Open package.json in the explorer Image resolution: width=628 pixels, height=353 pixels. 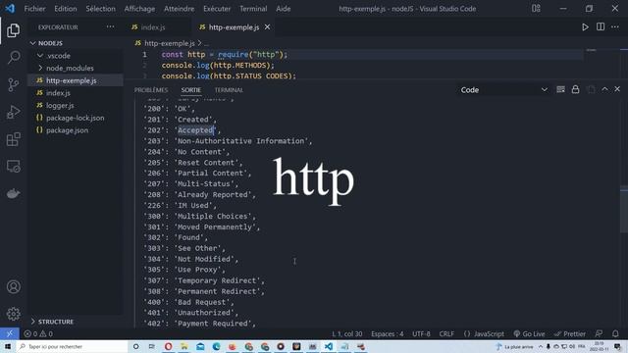click(76, 130)
